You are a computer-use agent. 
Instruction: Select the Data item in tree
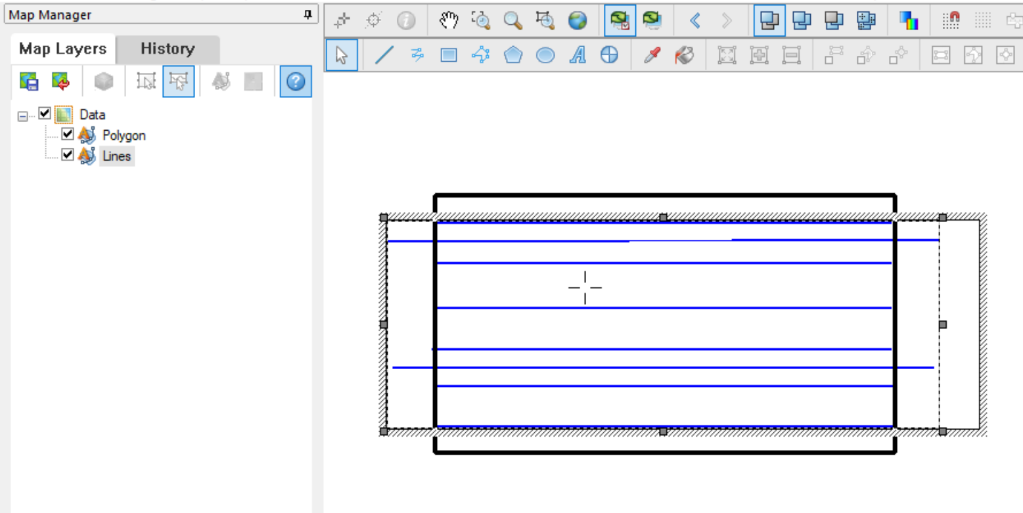(x=93, y=114)
